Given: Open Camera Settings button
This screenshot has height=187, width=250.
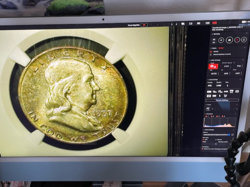Looking at the screenshot, I should pos(222,100).
